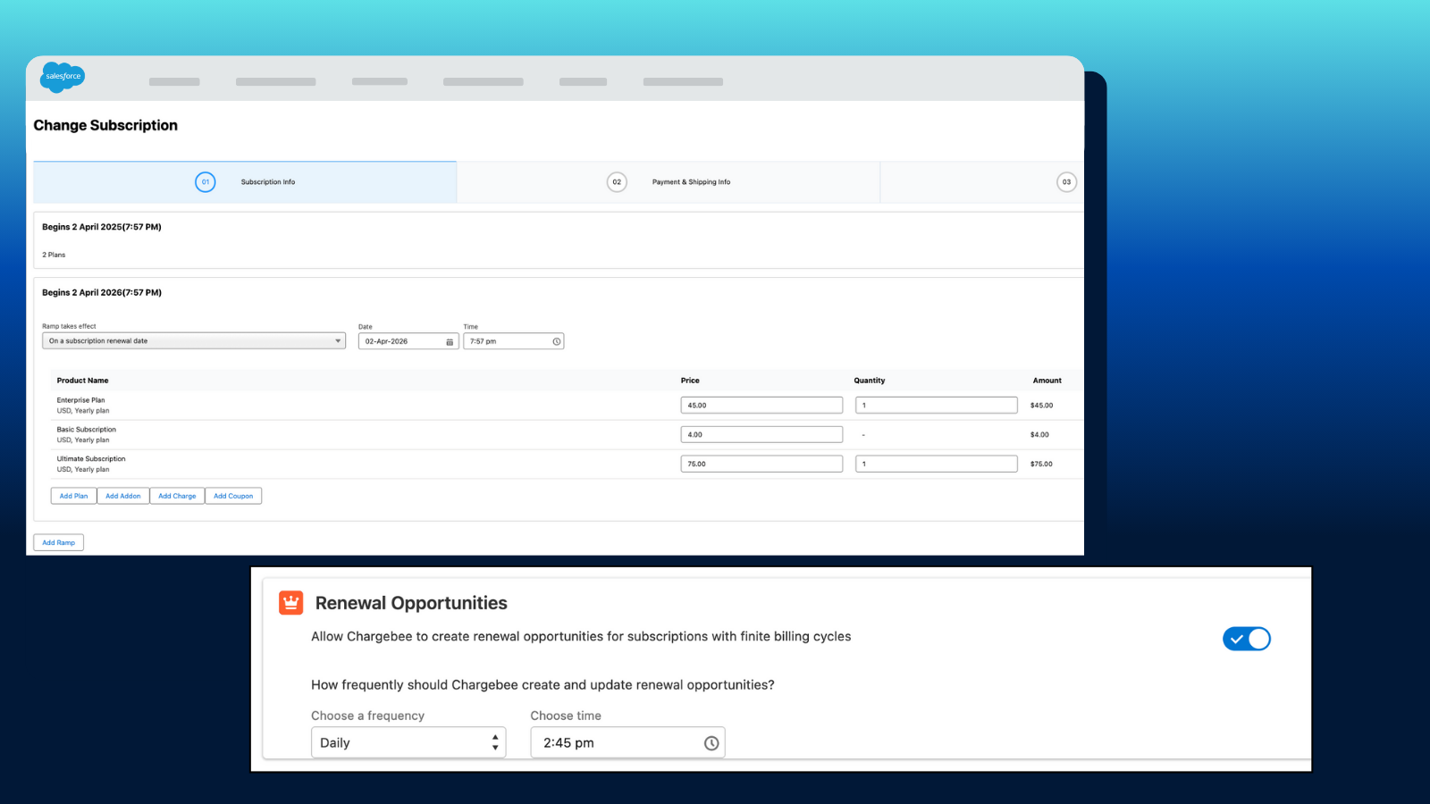Click clock icon in Choose time field
1430x804 pixels.
[x=711, y=743]
